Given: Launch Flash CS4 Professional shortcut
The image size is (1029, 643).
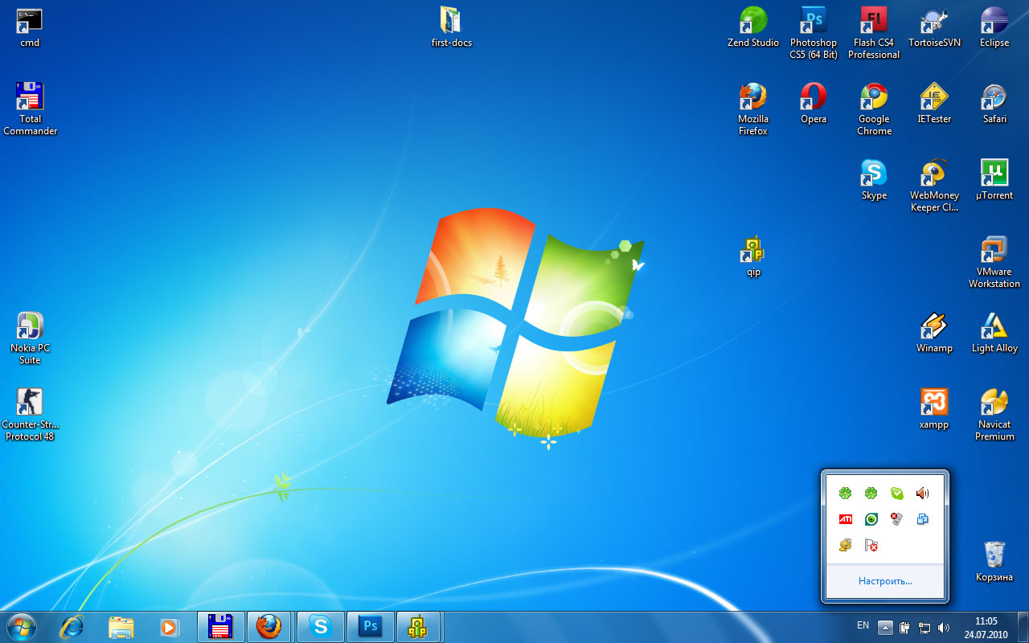Looking at the screenshot, I should click(874, 34).
